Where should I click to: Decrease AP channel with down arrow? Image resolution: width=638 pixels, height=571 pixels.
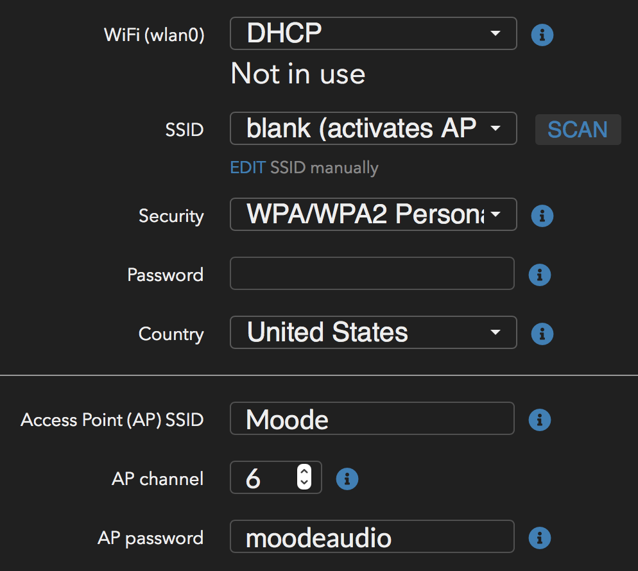304,482
